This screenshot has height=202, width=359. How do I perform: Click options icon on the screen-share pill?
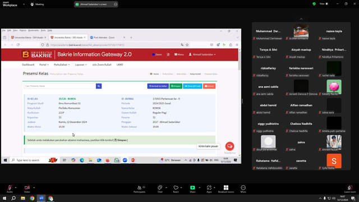116,4
